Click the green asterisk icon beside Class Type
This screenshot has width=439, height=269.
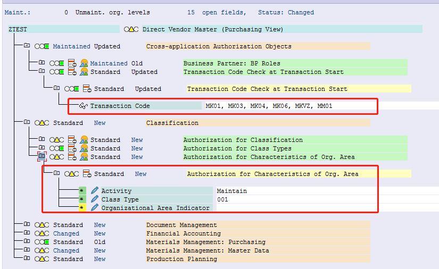tap(82, 199)
